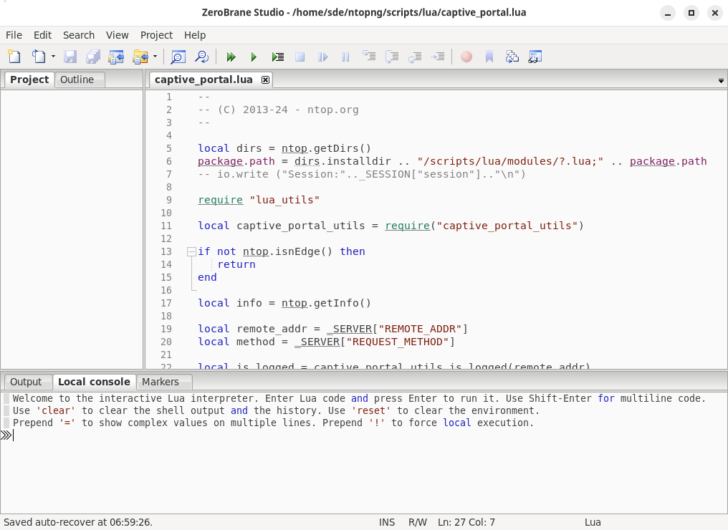Toggle bookmark with toolbar bookmark icon
This screenshot has height=530, width=728.
pyautogui.click(x=489, y=57)
